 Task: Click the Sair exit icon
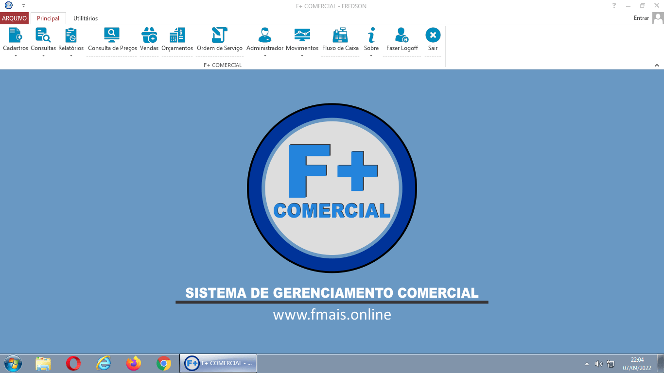[433, 35]
